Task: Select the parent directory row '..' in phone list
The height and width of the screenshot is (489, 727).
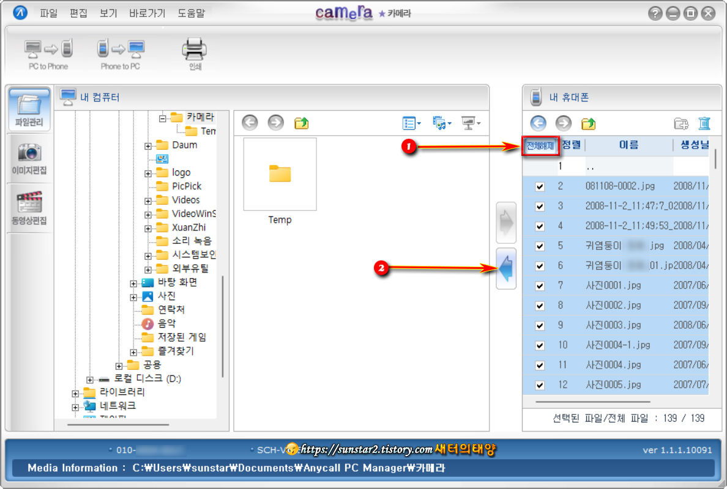Action: point(616,166)
